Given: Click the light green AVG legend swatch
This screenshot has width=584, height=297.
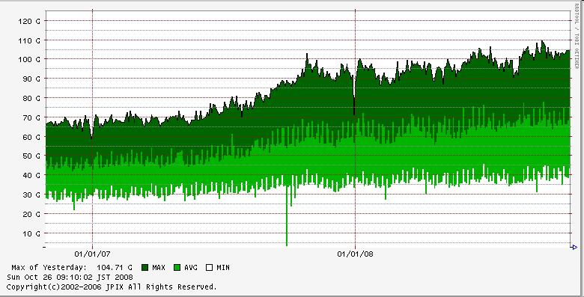Looking at the screenshot, I should (177, 267).
